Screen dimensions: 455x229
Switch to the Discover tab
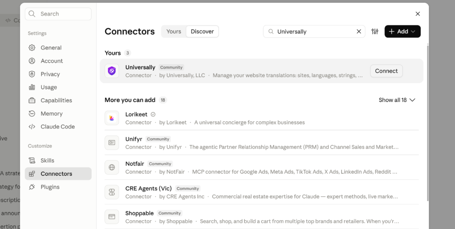(x=202, y=31)
